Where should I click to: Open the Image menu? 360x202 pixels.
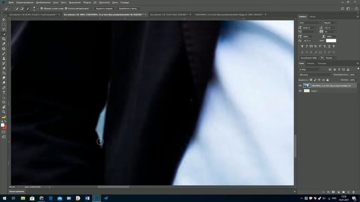pyautogui.click(x=43, y=2)
